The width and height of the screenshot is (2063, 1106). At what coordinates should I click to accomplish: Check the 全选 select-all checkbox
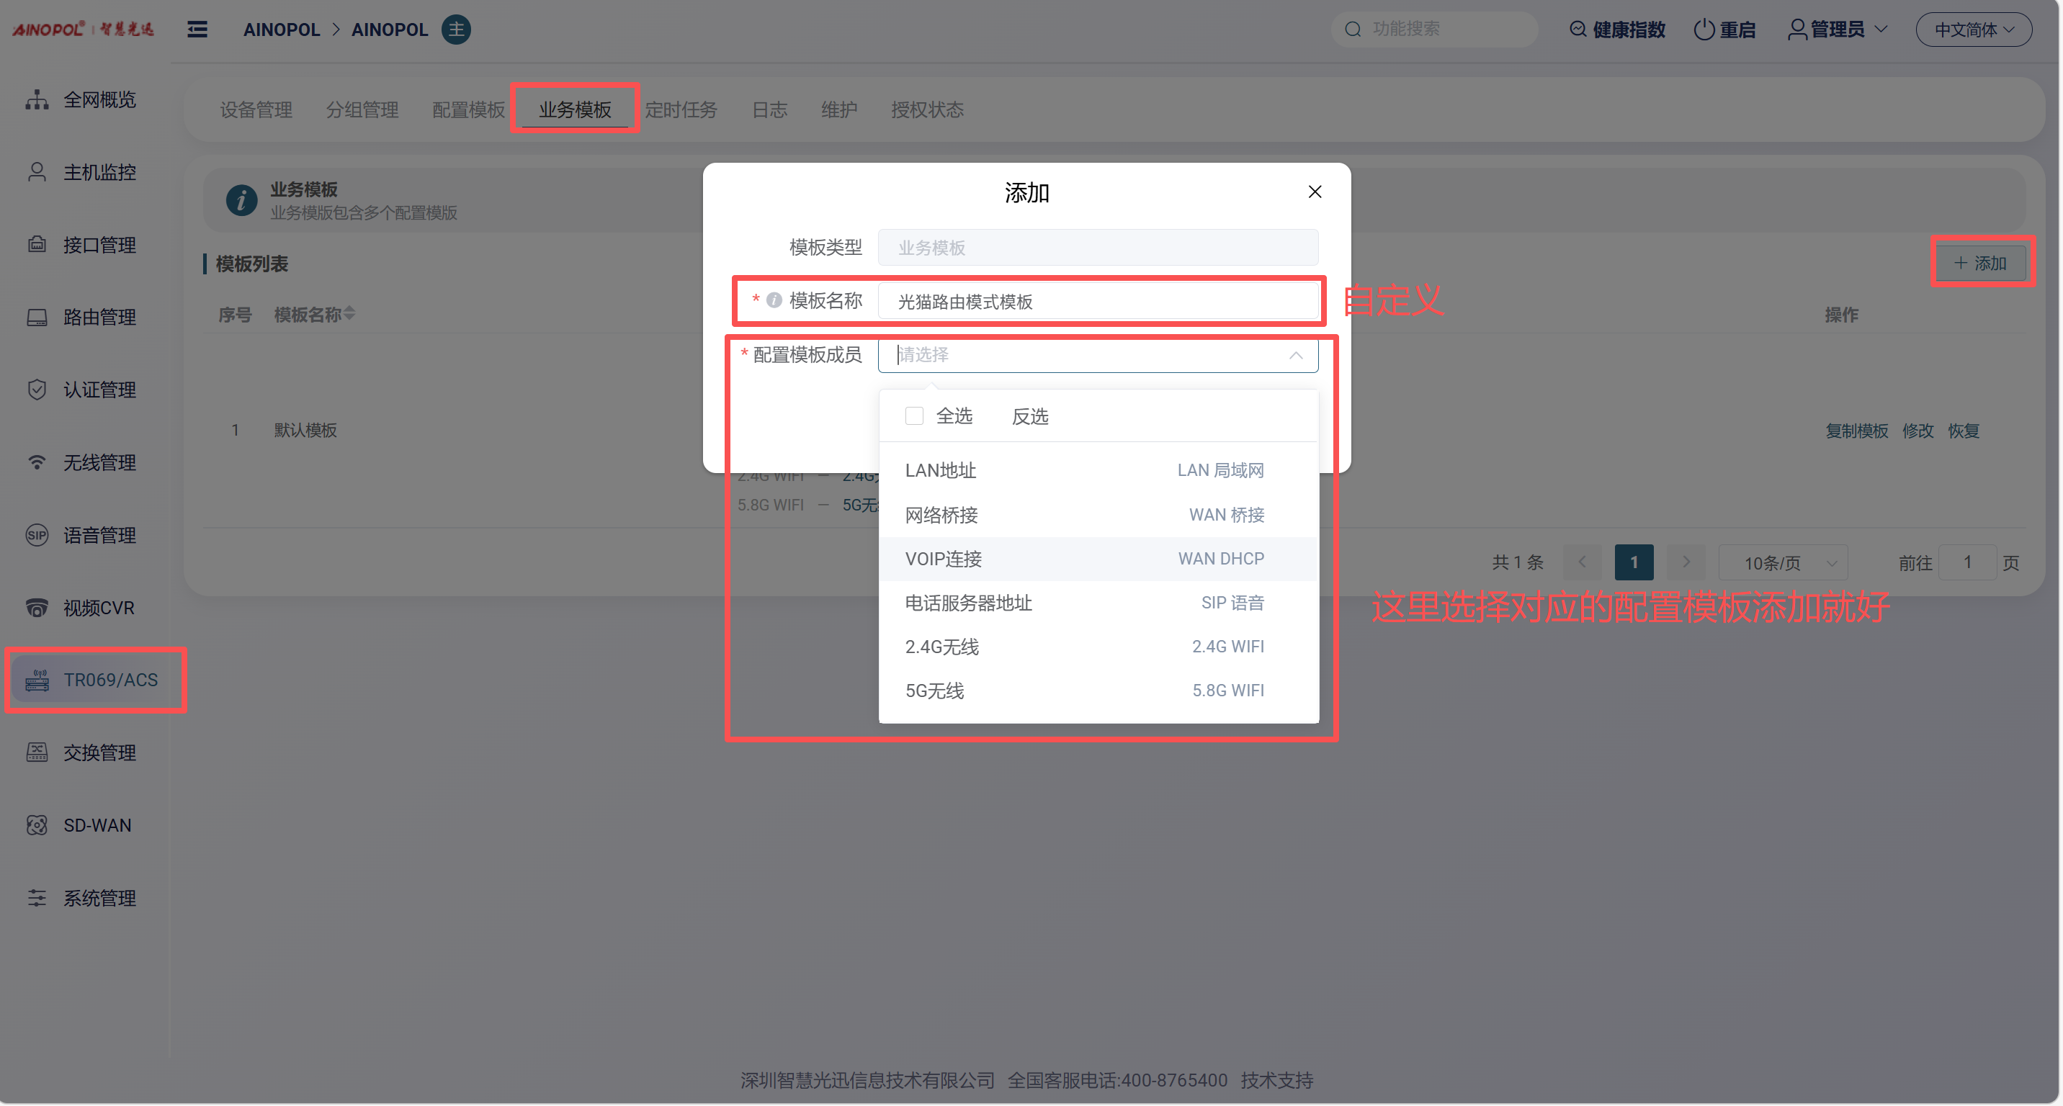914,416
